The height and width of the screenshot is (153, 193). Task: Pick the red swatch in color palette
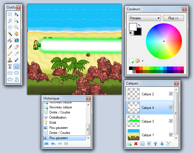[137, 68]
